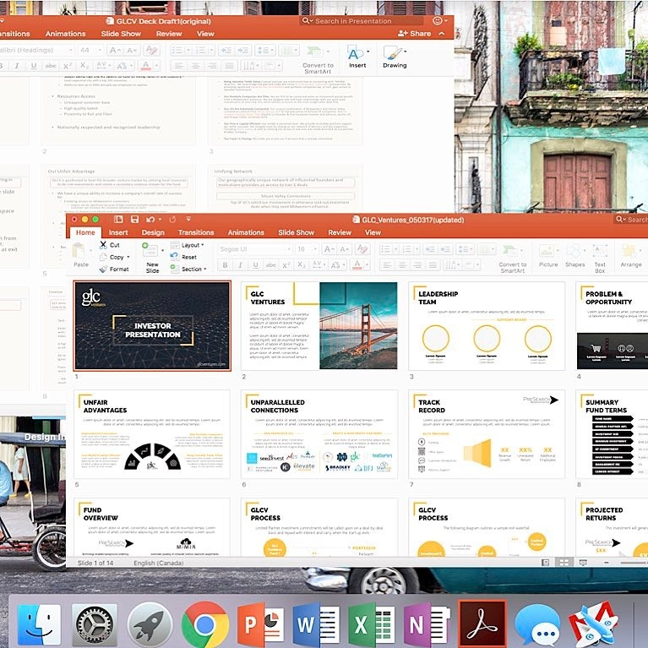Click the zoom out minus in status bar
The width and height of the screenshot is (648, 648).
607,563
